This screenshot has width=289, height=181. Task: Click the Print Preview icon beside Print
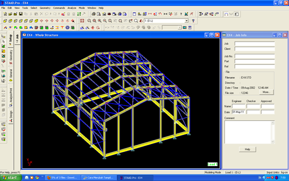click(99, 14)
